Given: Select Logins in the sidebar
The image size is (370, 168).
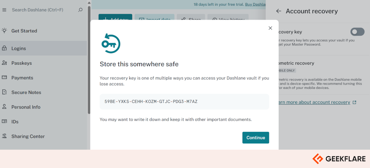Looking at the screenshot, I should (x=44, y=48).
